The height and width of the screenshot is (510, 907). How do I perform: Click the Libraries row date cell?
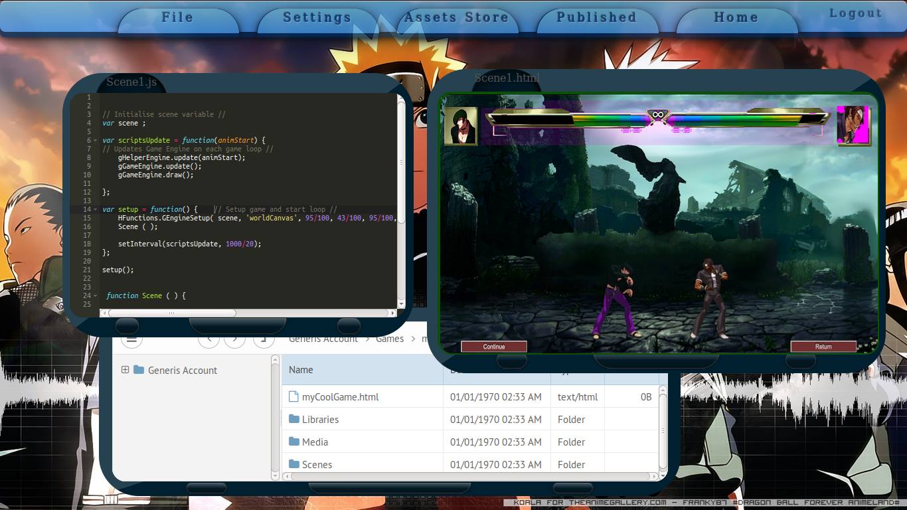pos(496,420)
